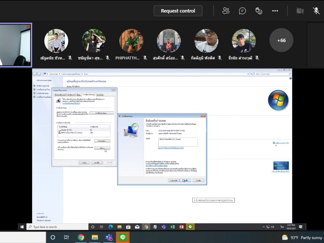Open Task View on bottom local taskbar
The height and width of the screenshot is (243, 324).
66,237
